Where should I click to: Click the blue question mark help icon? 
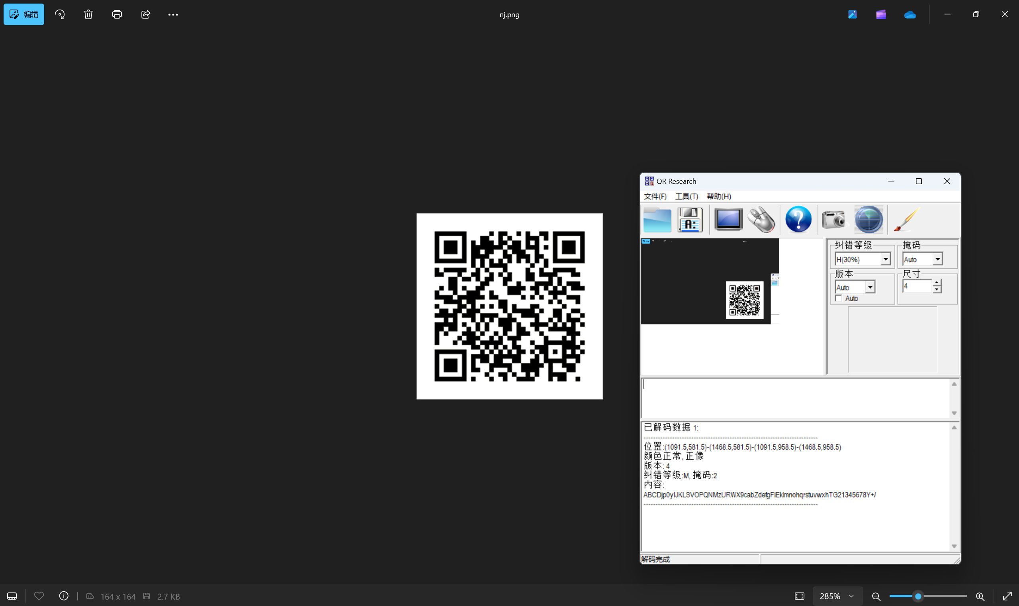point(798,220)
